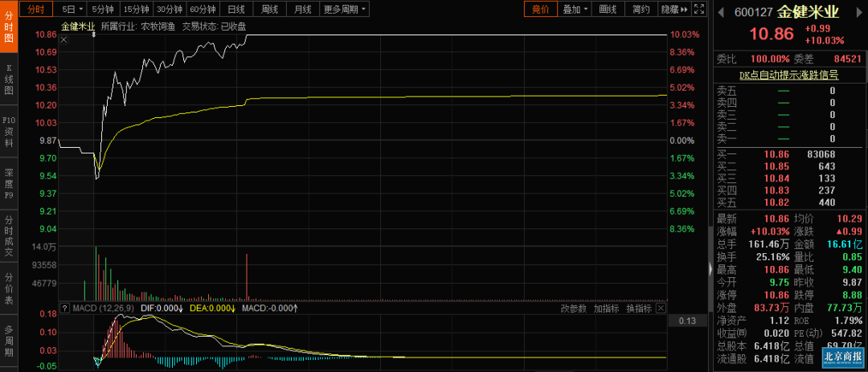
Task: Switch to the K线图 sidebar view
Action: coord(8,80)
